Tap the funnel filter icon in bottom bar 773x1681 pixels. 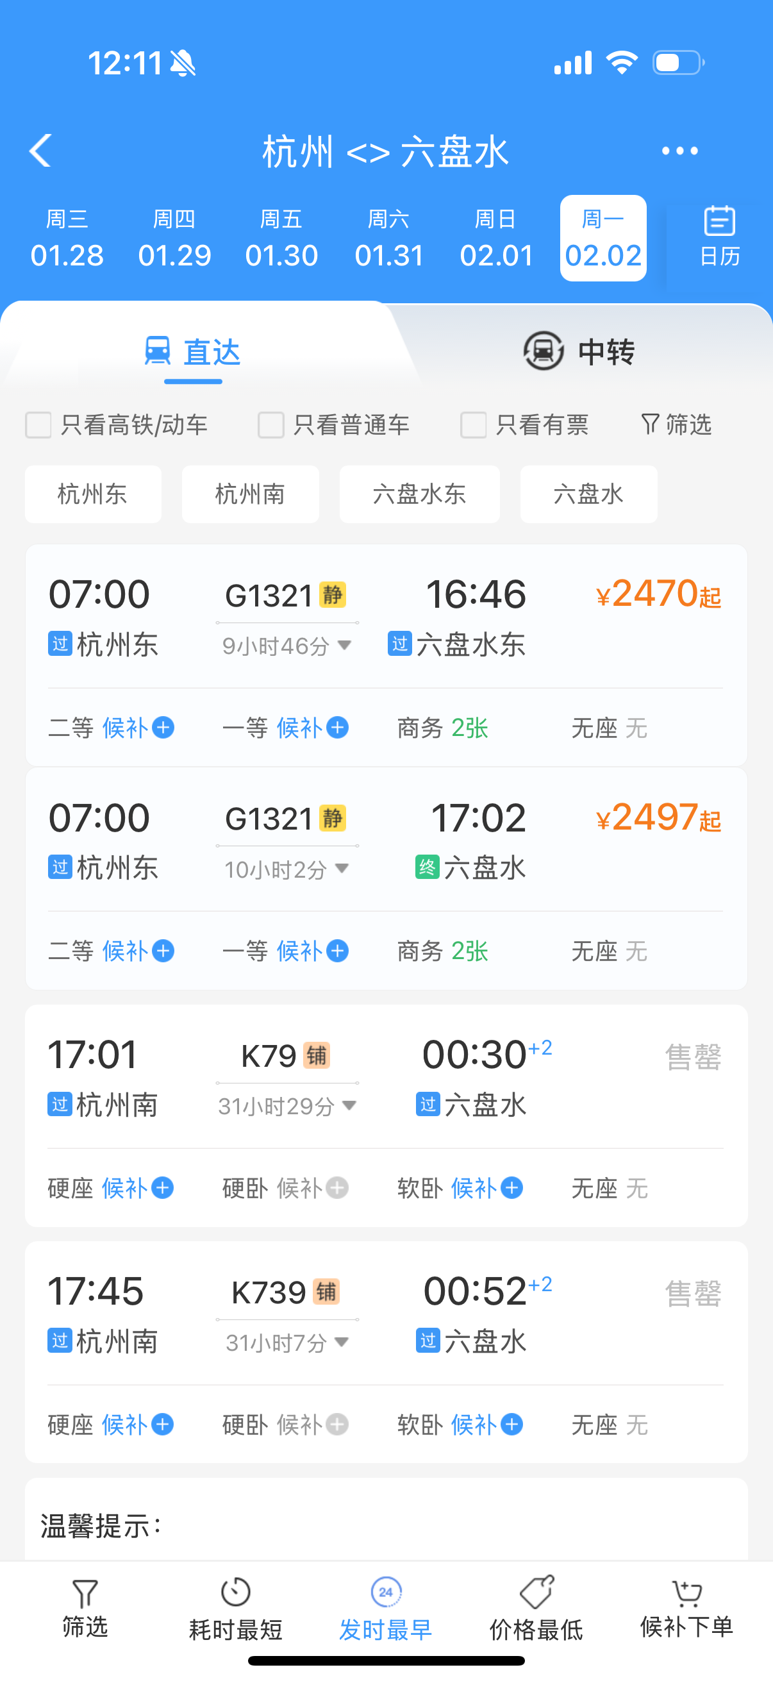85,1594
